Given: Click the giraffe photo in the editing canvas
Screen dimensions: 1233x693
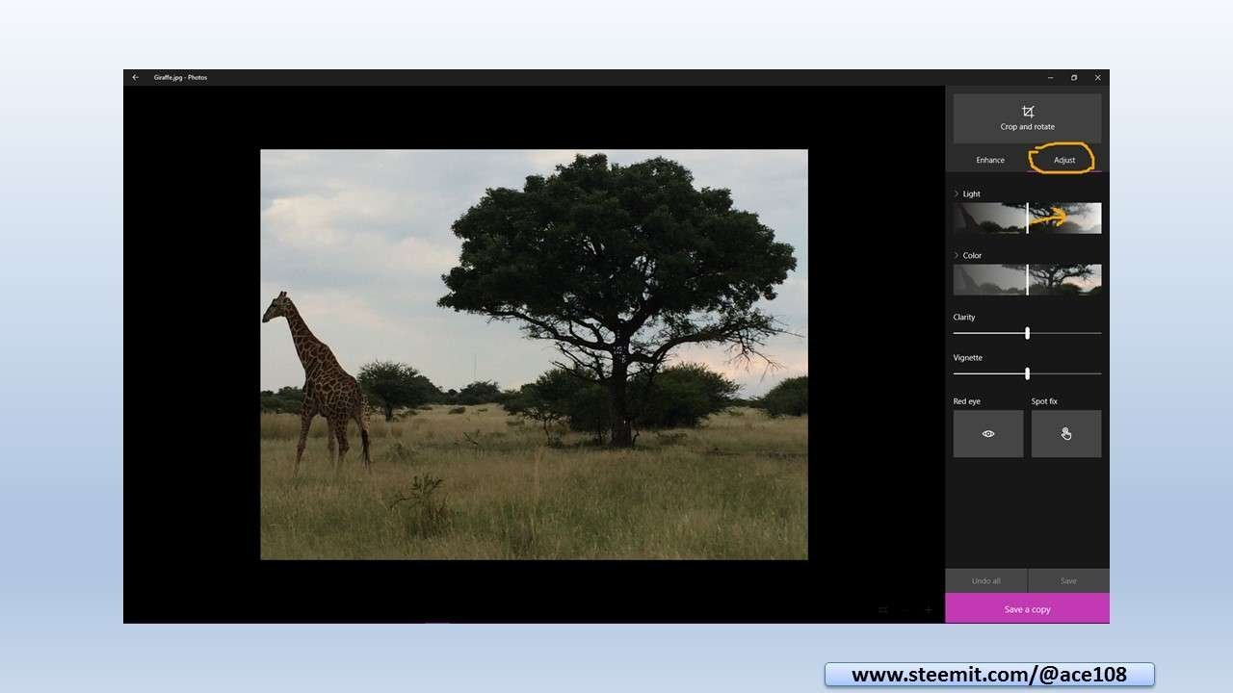Looking at the screenshot, I should click(534, 354).
